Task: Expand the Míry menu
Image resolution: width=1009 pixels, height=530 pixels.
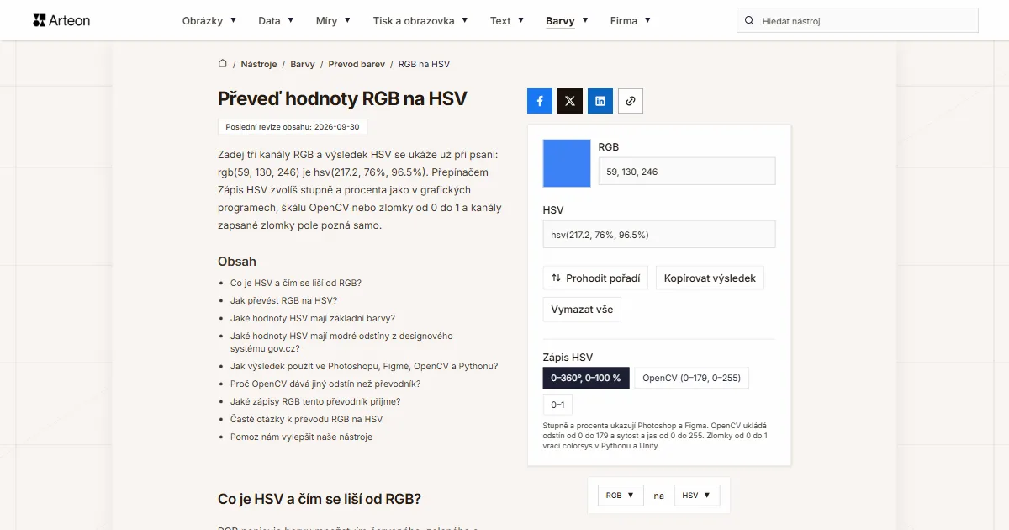Action: [x=334, y=20]
